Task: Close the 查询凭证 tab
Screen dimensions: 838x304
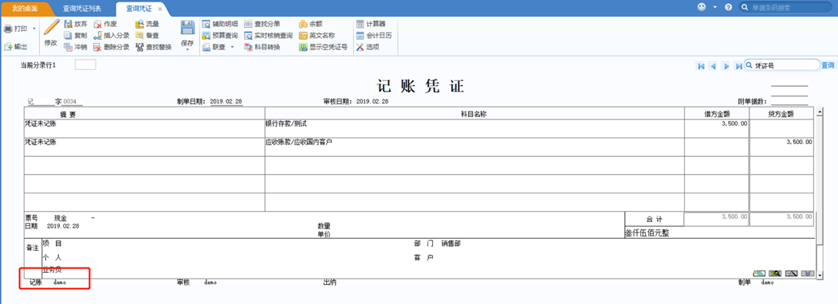Action: pos(159,9)
